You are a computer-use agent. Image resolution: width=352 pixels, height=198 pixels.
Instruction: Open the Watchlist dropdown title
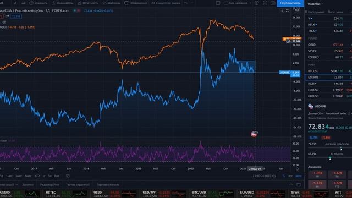pyautogui.click(x=315, y=4)
